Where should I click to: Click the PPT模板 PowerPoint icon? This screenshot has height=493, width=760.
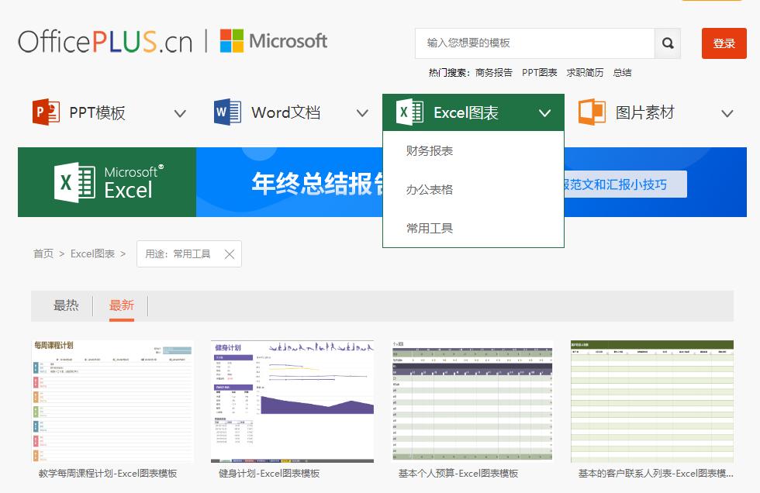pos(46,112)
